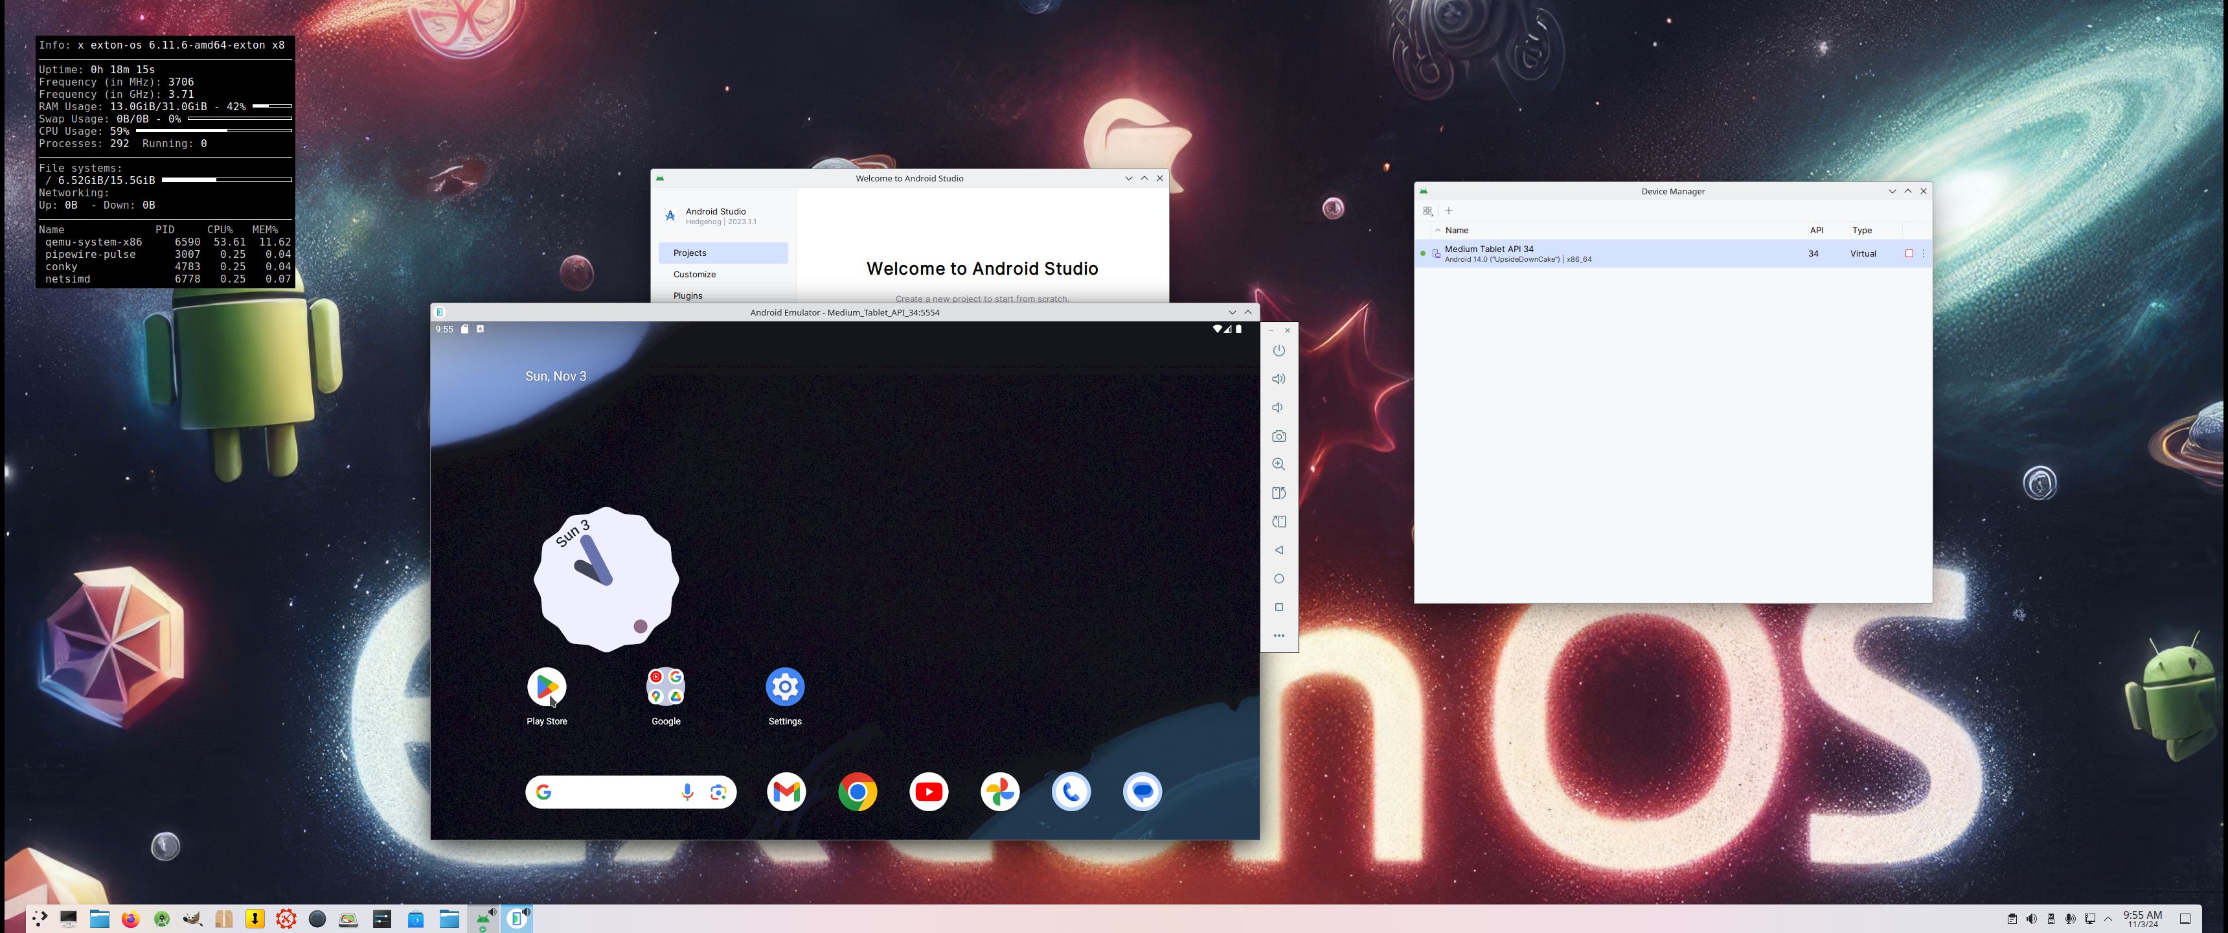Rotate emulator to the left
This screenshot has height=933, width=2228.
1279,493
